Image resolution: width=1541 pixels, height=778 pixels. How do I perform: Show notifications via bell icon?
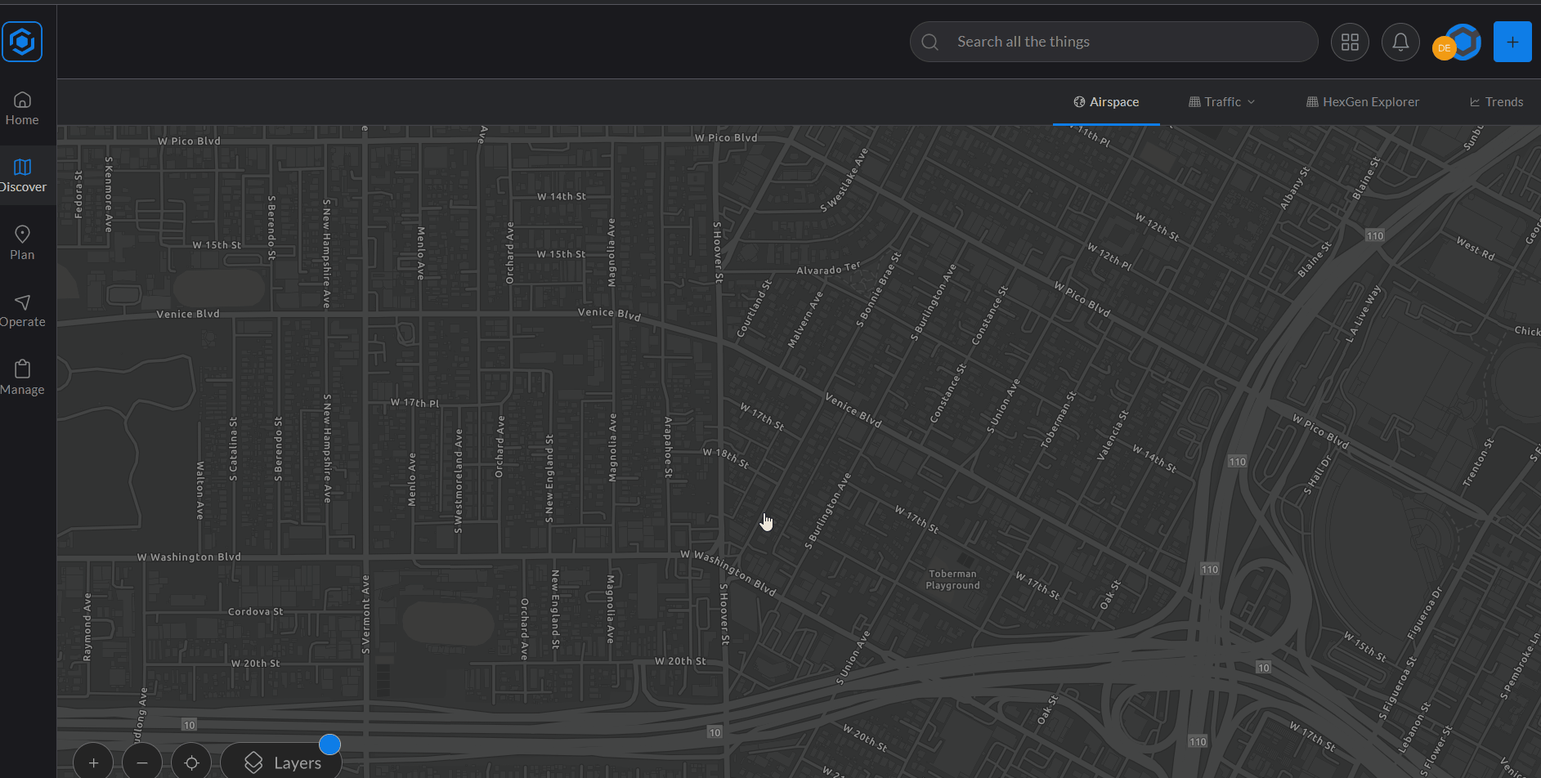pyautogui.click(x=1400, y=42)
